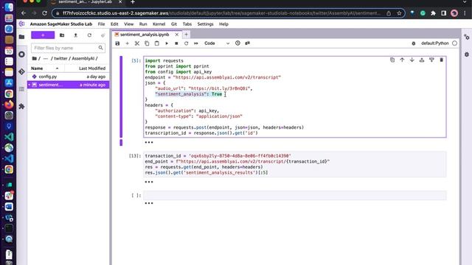
Task: Expand collapsed output of cell 5
Action: (x=149, y=142)
